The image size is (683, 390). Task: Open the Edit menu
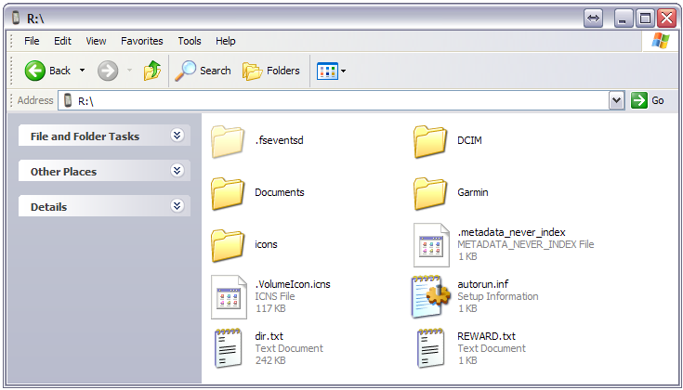[x=62, y=41]
